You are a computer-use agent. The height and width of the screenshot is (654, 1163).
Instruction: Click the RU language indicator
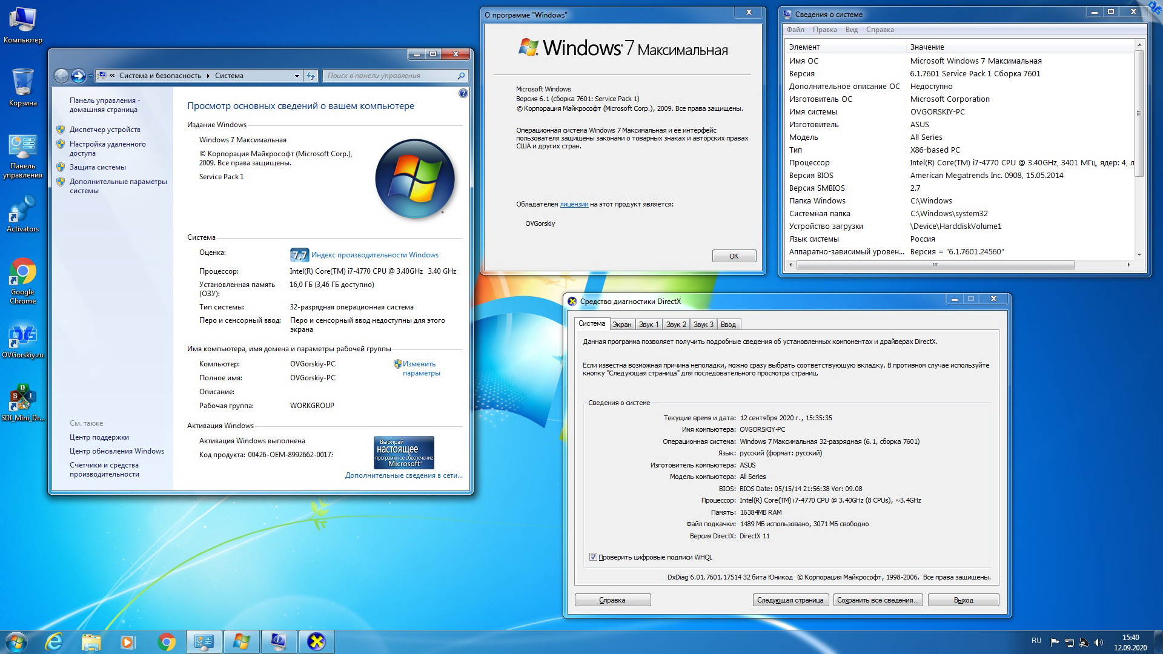coord(1036,641)
